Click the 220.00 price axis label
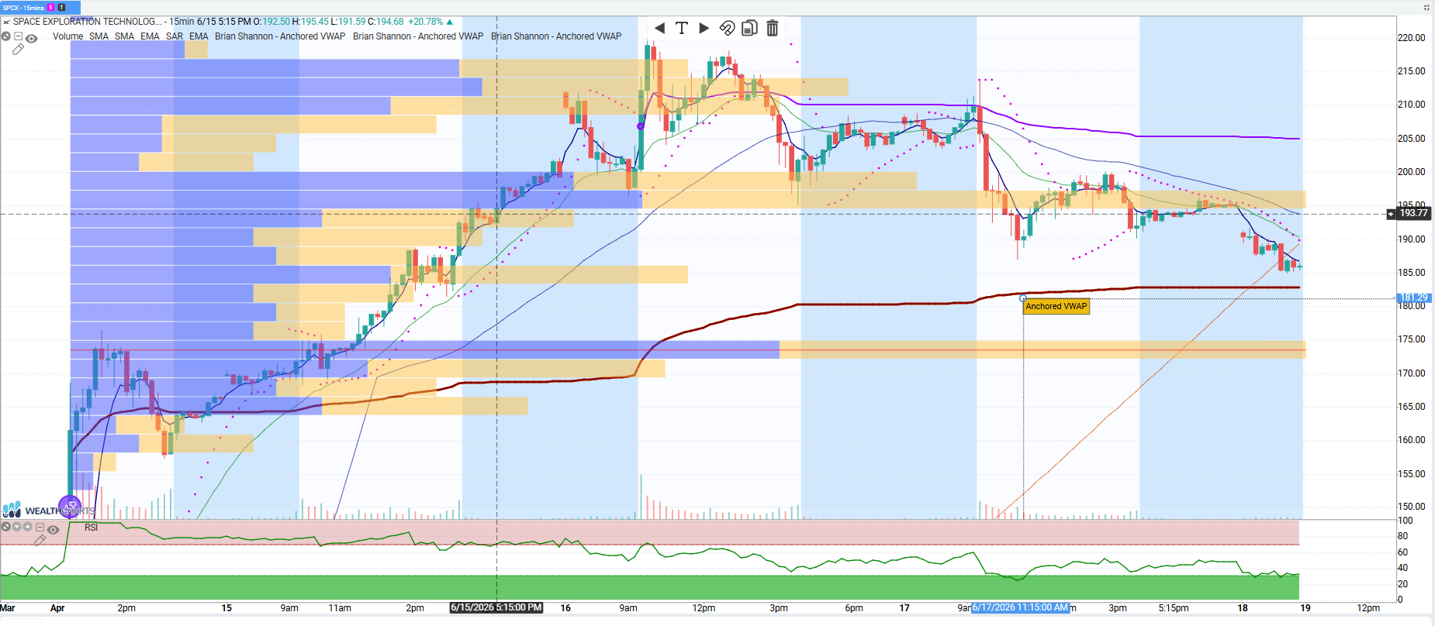Viewport: 1438px width, 626px height. (1411, 38)
